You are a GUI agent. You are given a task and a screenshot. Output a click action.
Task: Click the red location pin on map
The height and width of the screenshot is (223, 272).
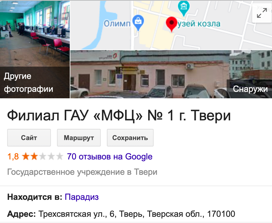tap(171, 24)
